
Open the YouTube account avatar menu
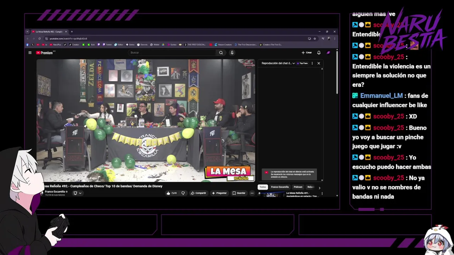[x=328, y=53]
